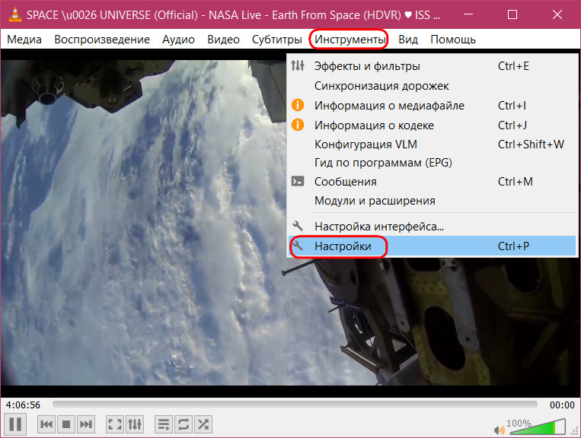Screen dimensions: 581x438
Task: Show extended settings equalizer button
Action: (x=135, y=424)
